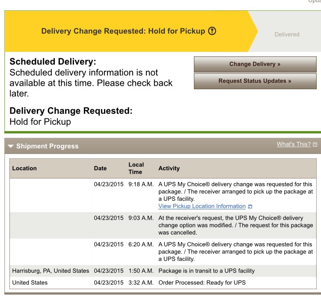
Task: Click the Request Status Updates button
Action: pyautogui.click(x=255, y=81)
